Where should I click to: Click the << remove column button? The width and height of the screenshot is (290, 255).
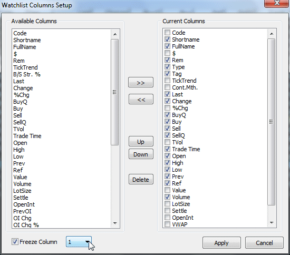[141, 99]
